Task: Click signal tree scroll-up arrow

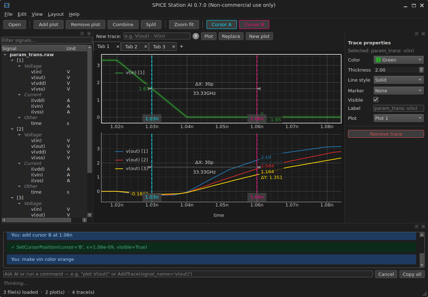Action: [x=90, y=47]
